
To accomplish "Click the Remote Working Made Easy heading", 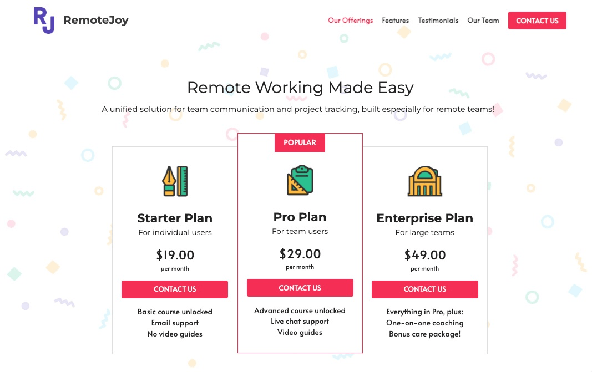I will pos(300,88).
